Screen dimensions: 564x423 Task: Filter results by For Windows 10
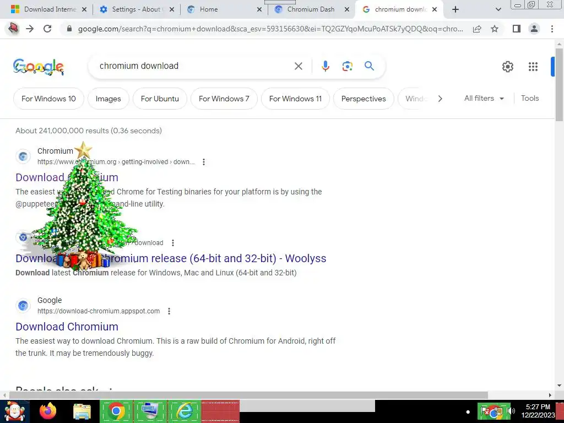point(48,99)
